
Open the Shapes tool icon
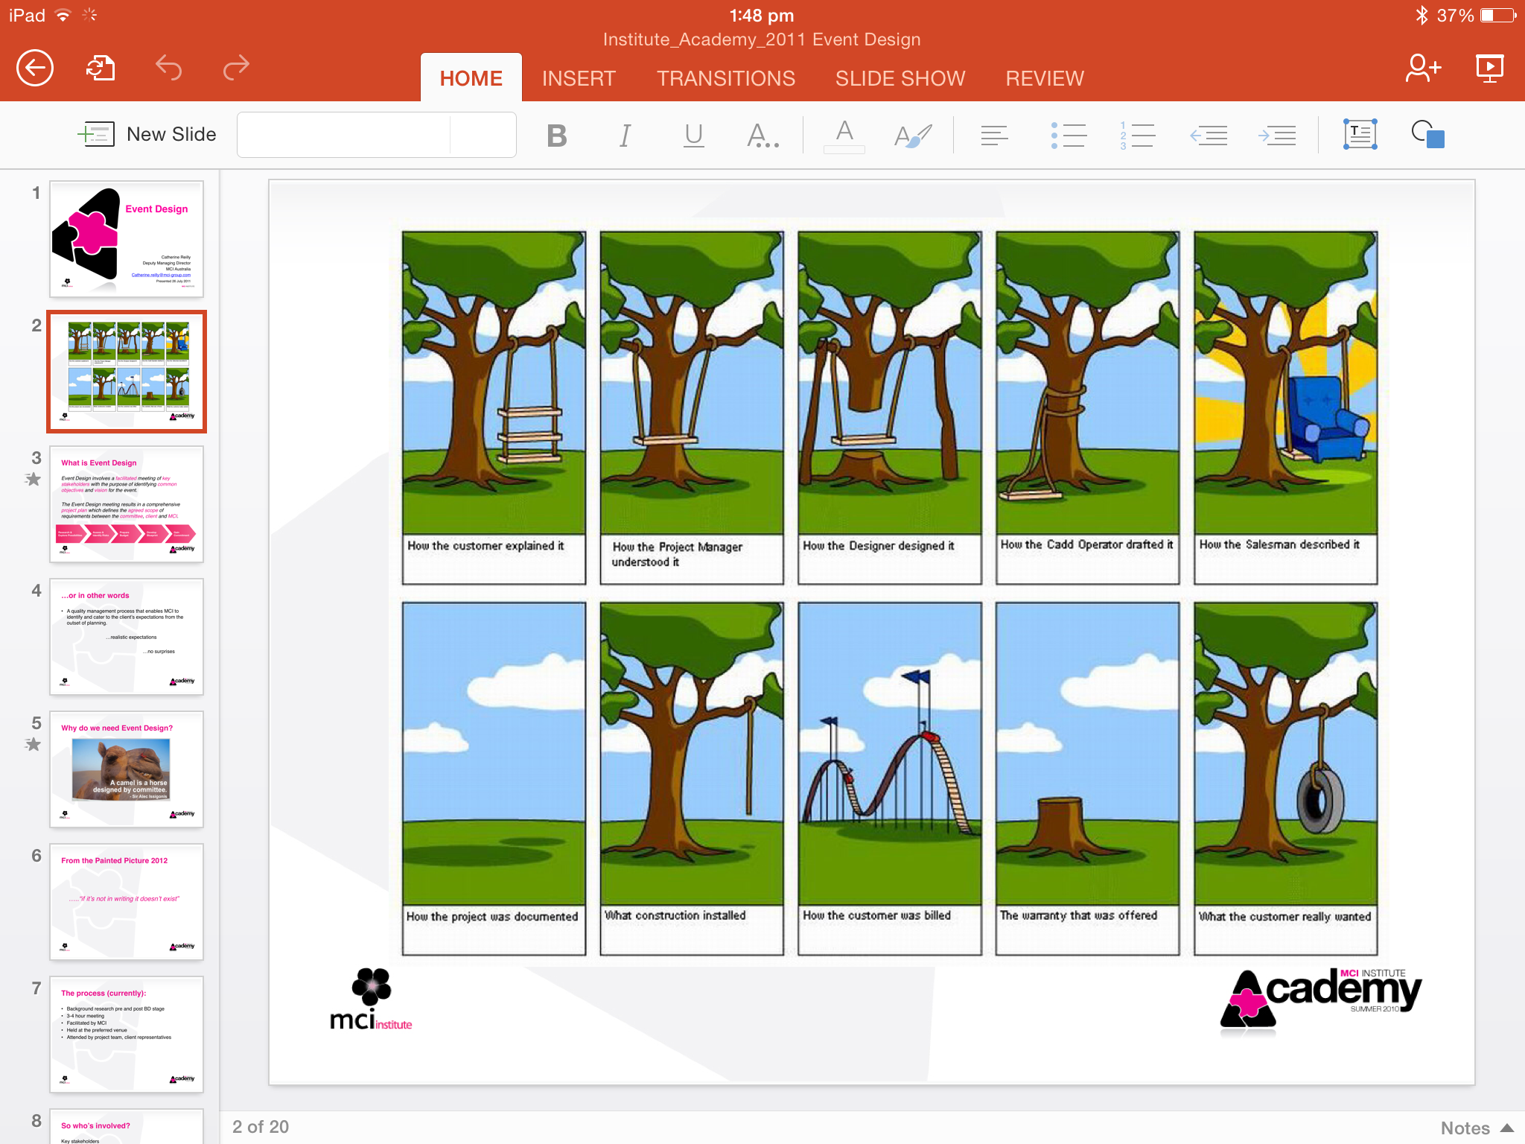coord(1427,135)
